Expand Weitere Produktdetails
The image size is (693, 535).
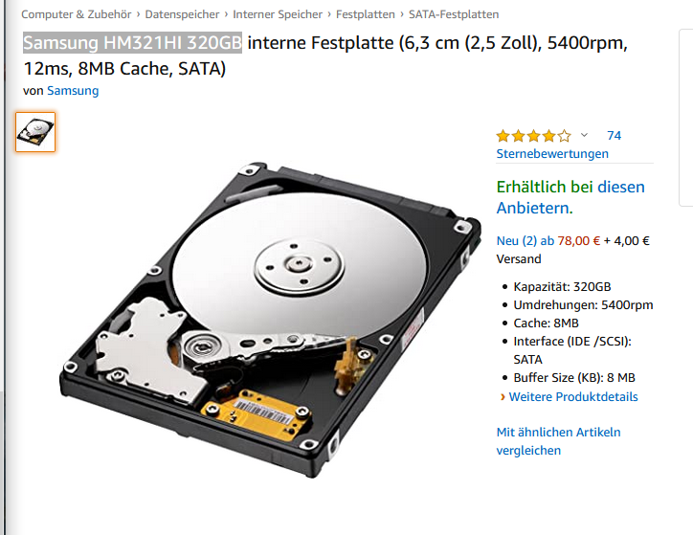pos(573,397)
